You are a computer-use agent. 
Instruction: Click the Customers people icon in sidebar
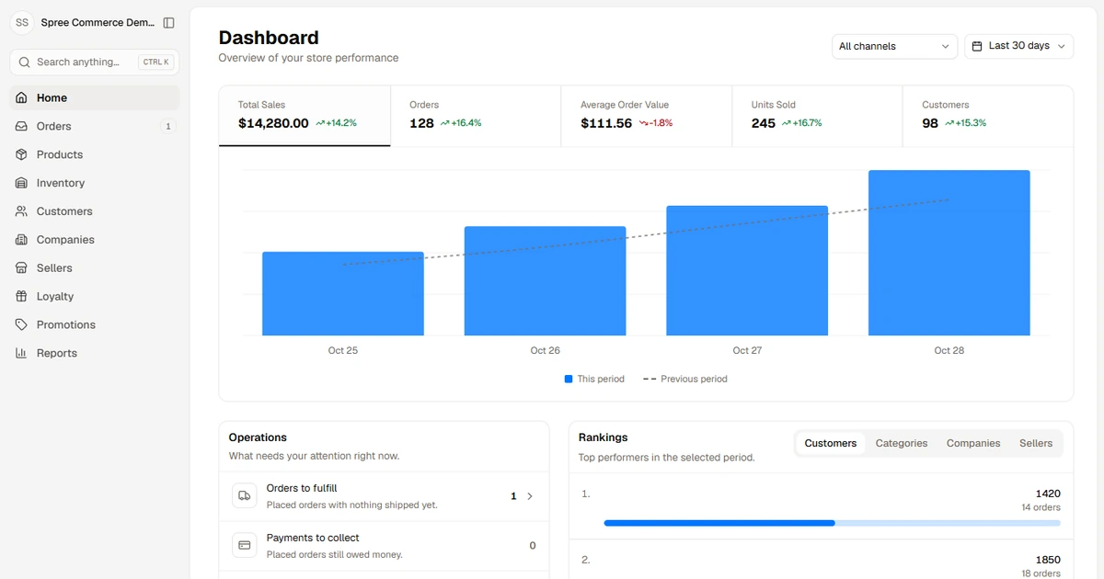(21, 211)
